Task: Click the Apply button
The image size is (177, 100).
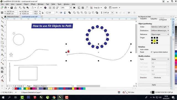Action: [x=154, y=85]
